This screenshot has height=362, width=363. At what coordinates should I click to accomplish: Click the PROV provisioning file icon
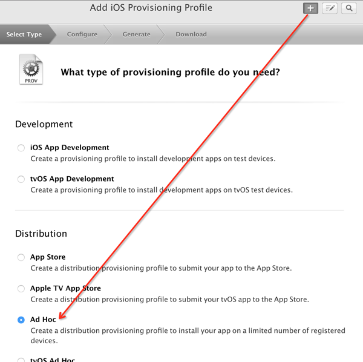30,70
